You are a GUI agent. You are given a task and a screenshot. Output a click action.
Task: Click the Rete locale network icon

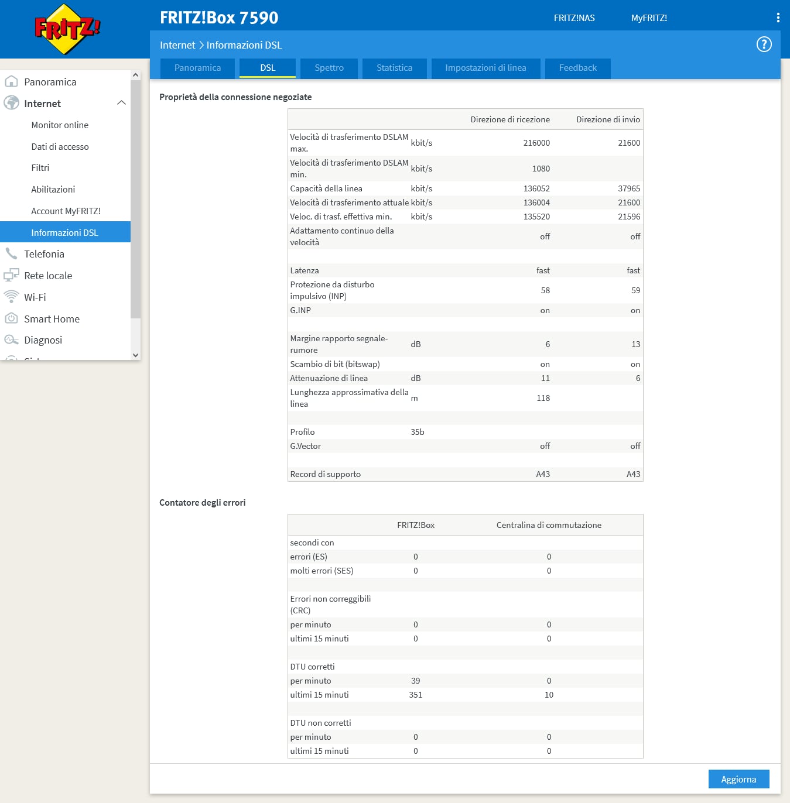point(11,276)
